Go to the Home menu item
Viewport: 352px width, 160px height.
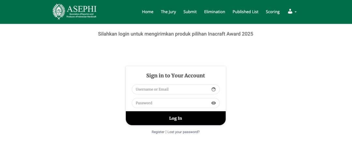click(148, 12)
